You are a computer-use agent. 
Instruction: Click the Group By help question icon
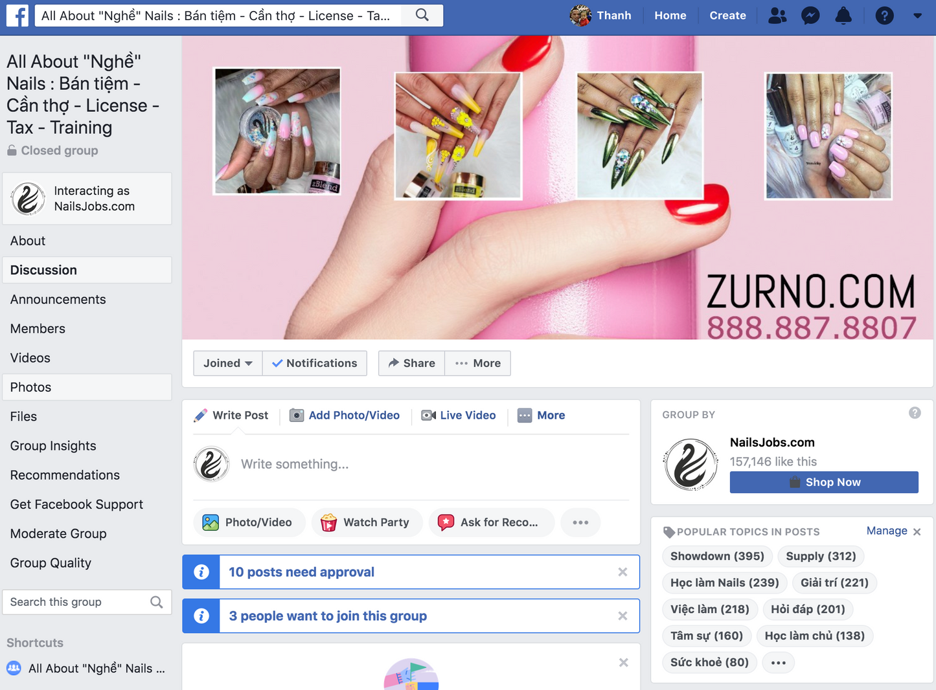915,413
